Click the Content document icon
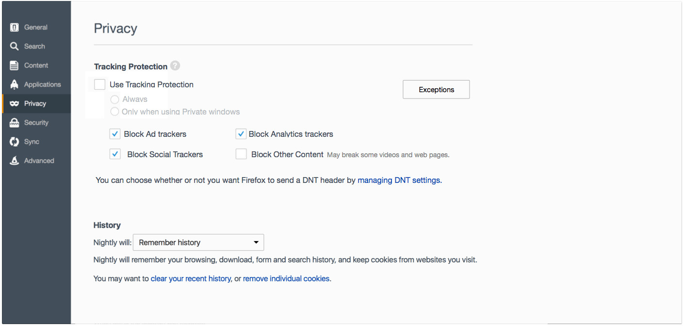Viewport: 684px width, 327px height. (15, 65)
